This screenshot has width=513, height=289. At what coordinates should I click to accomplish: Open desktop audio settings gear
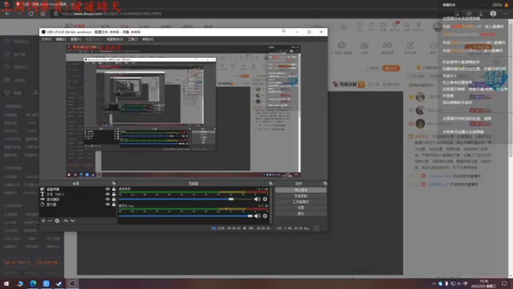pyautogui.click(x=265, y=199)
